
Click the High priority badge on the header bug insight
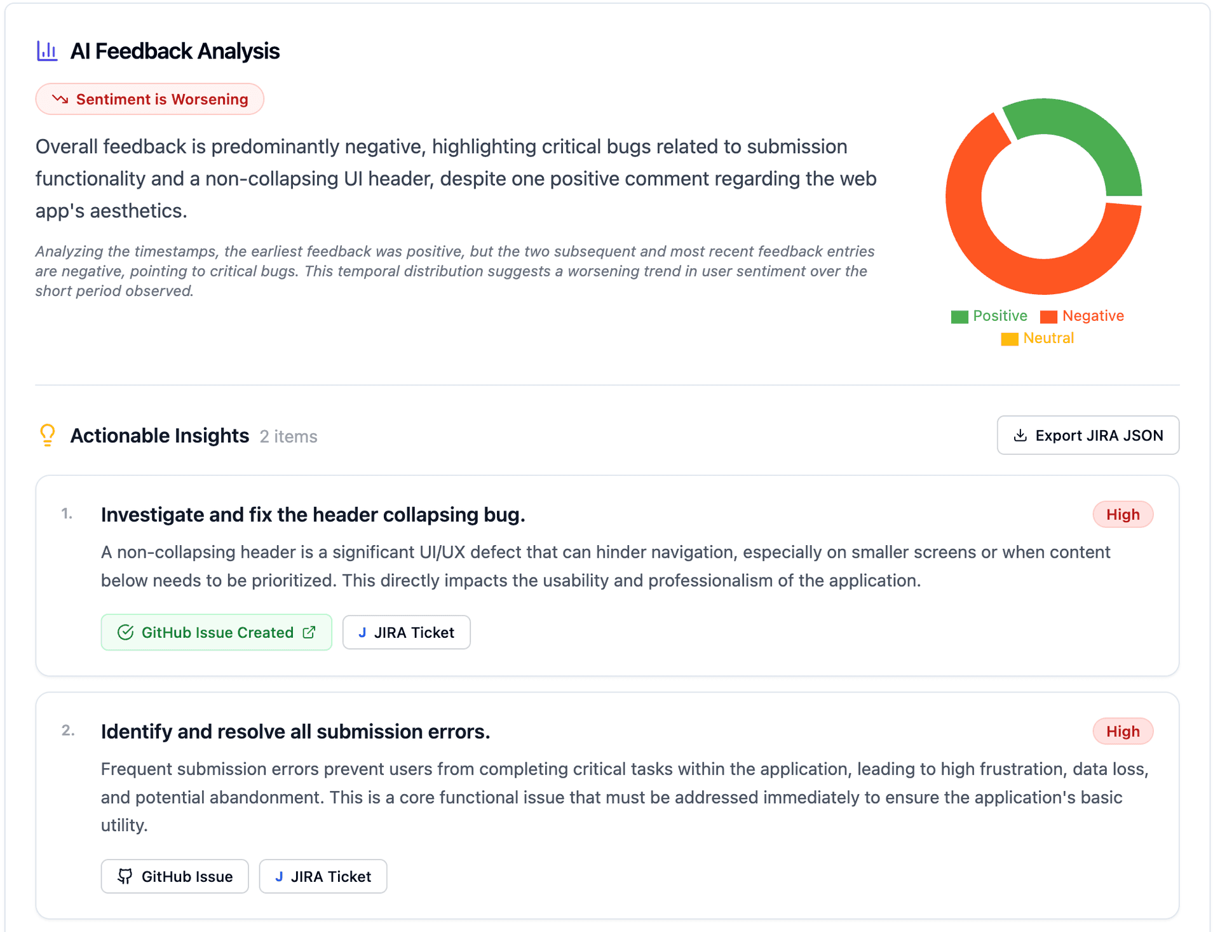1123,514
